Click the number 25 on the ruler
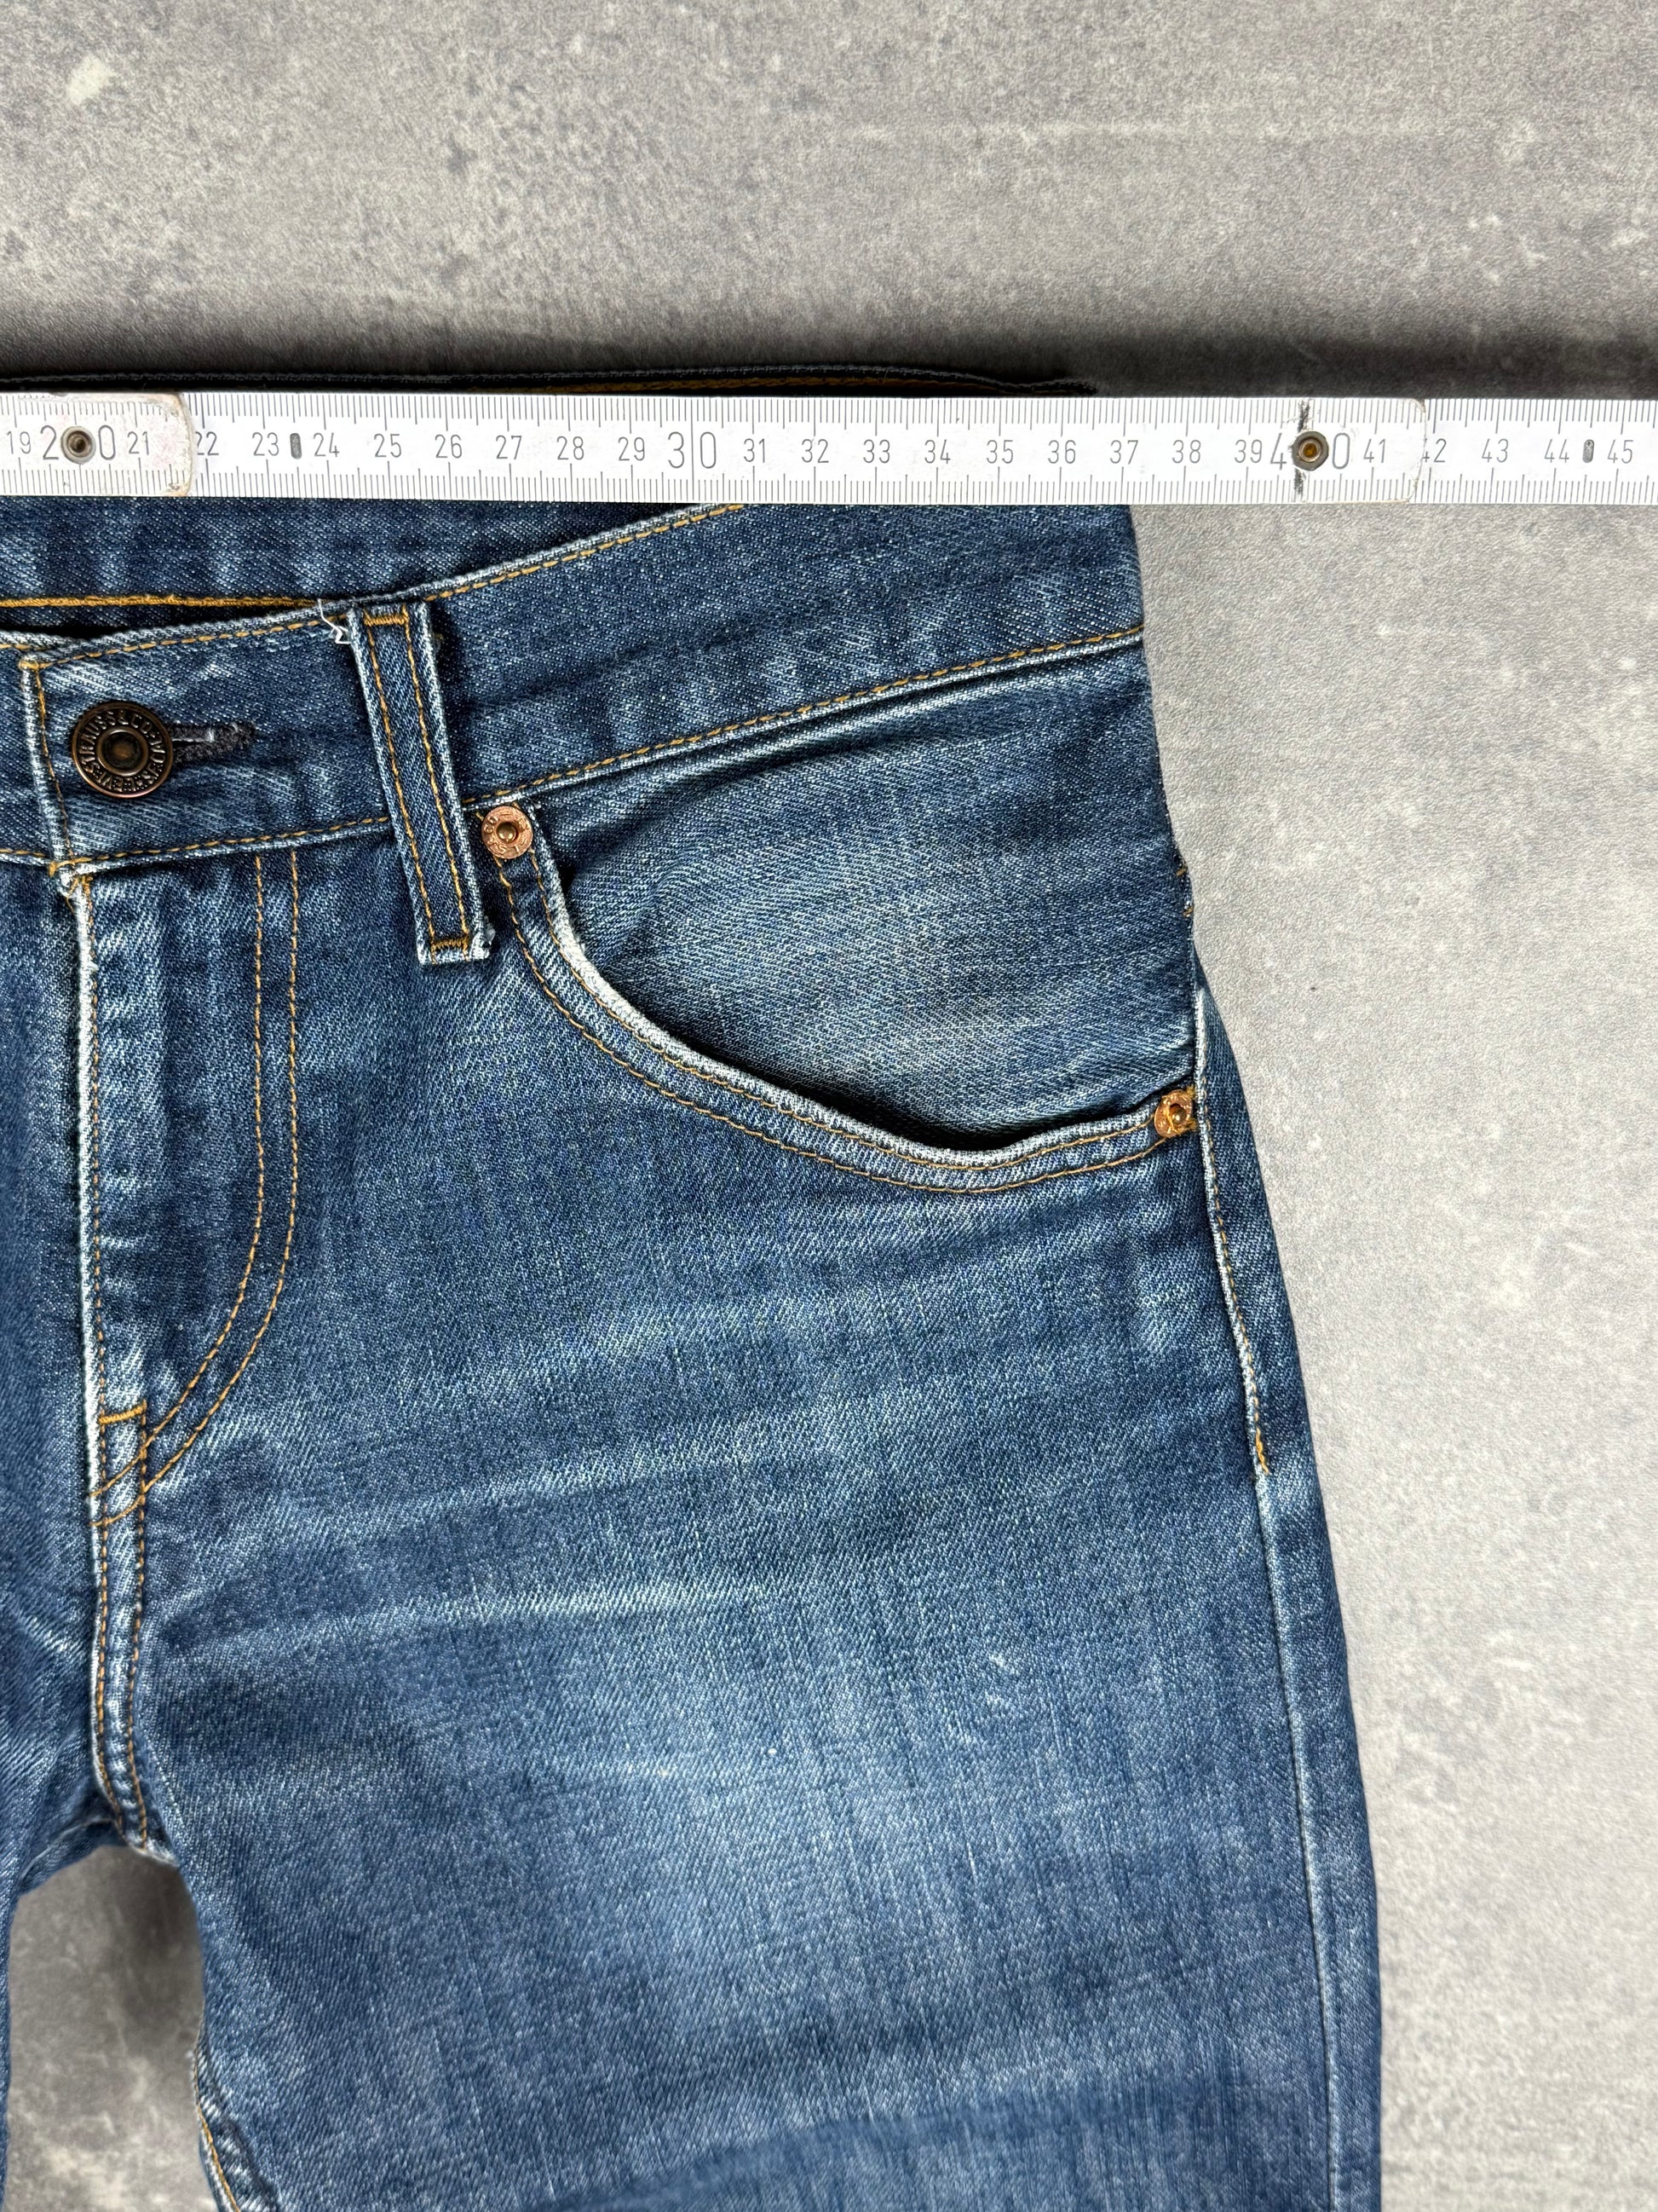1658x2212 pixels. (x=387, y=447)
